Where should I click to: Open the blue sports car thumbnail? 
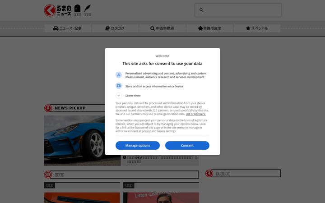point(82,140)
